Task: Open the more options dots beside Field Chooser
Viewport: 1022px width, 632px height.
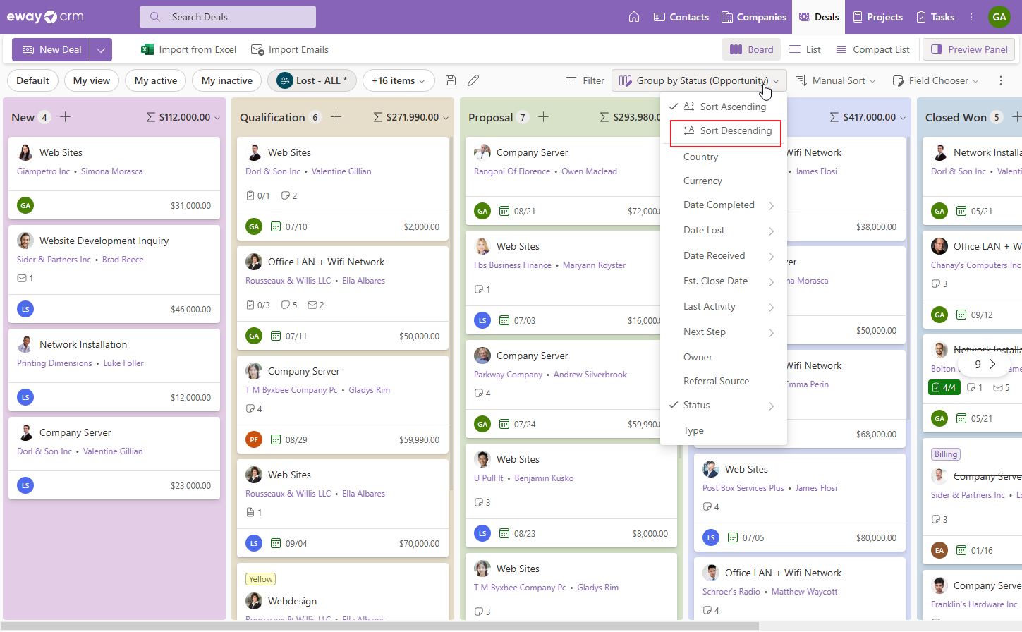Action: coord(1001,80)
